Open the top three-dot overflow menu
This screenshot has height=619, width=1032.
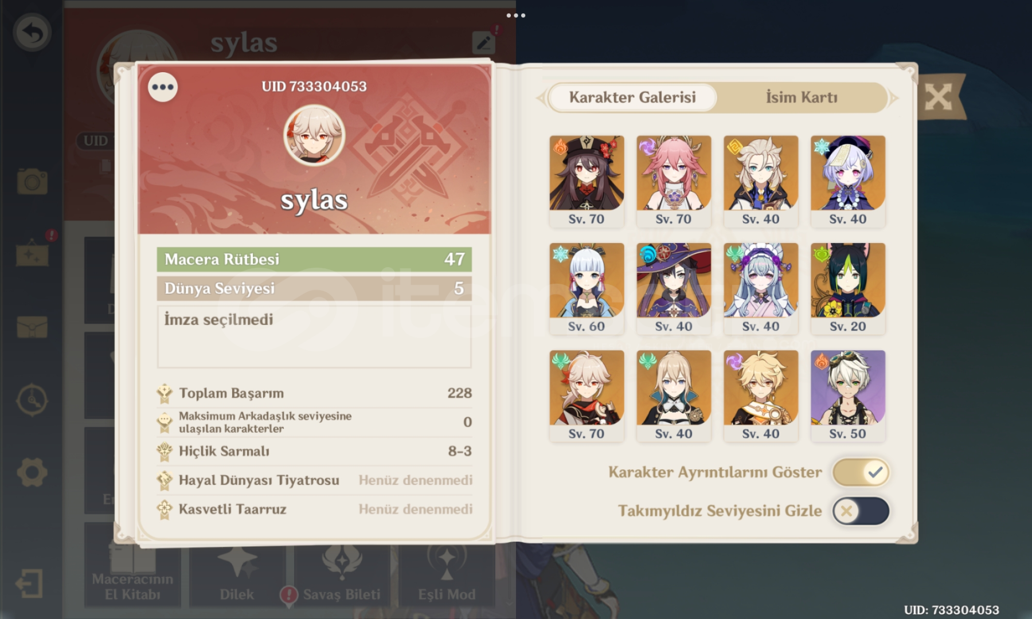coord(516,15)
